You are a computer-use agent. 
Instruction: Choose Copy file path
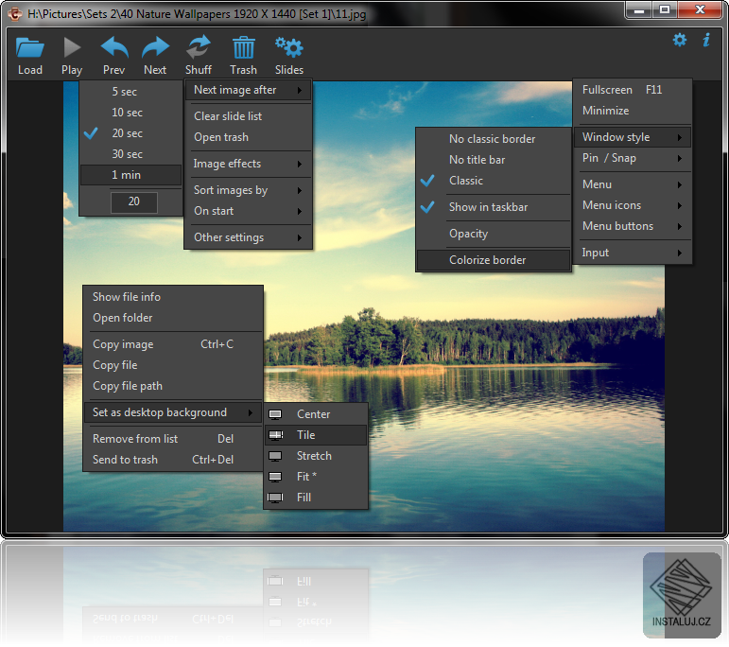[173, 386]
